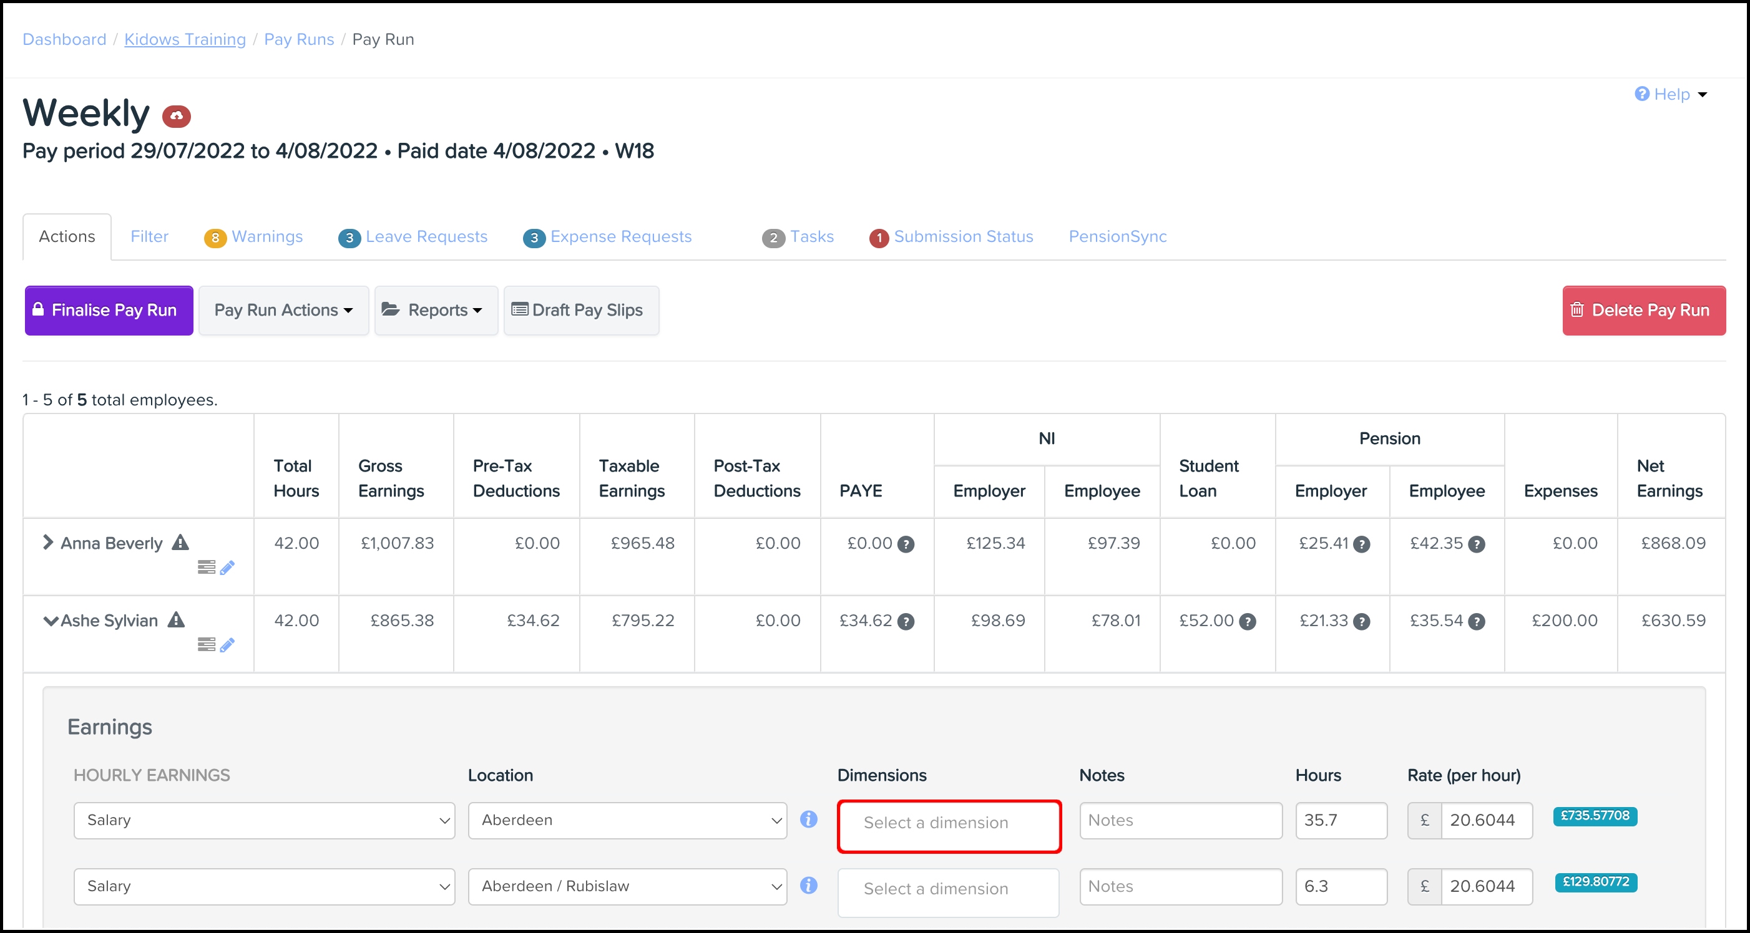This screenshot has height=933, width=1750.
Task: Expand Anna Beverly's employee row
Action: click(47, 543)
